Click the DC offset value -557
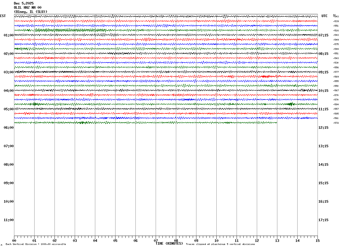The width and height of the screenshot is (340, 248). click(x=336, y=109)
